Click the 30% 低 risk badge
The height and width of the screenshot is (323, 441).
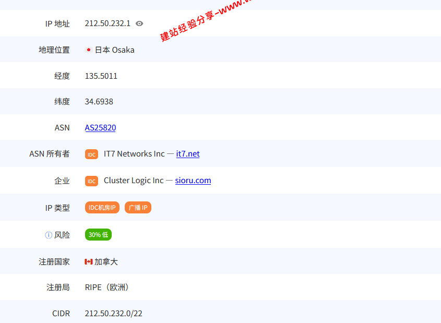tap(98, 234)
